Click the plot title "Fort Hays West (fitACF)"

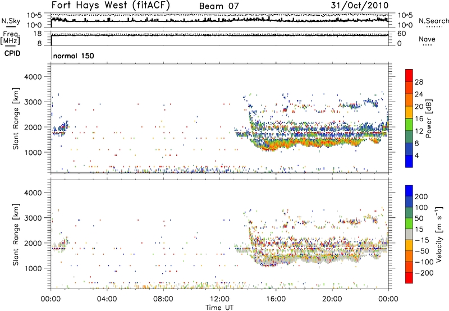[x=110, y=5]
